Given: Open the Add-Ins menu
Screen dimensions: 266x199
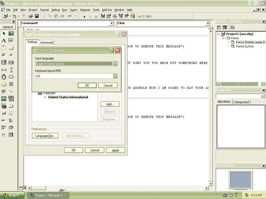Looking at the screenshot, I should tap(107, 10).
